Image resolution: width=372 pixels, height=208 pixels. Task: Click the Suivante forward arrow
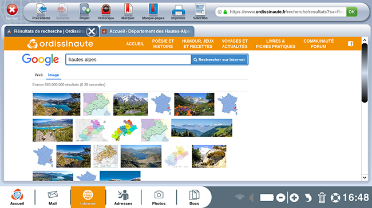pos(62,11)
